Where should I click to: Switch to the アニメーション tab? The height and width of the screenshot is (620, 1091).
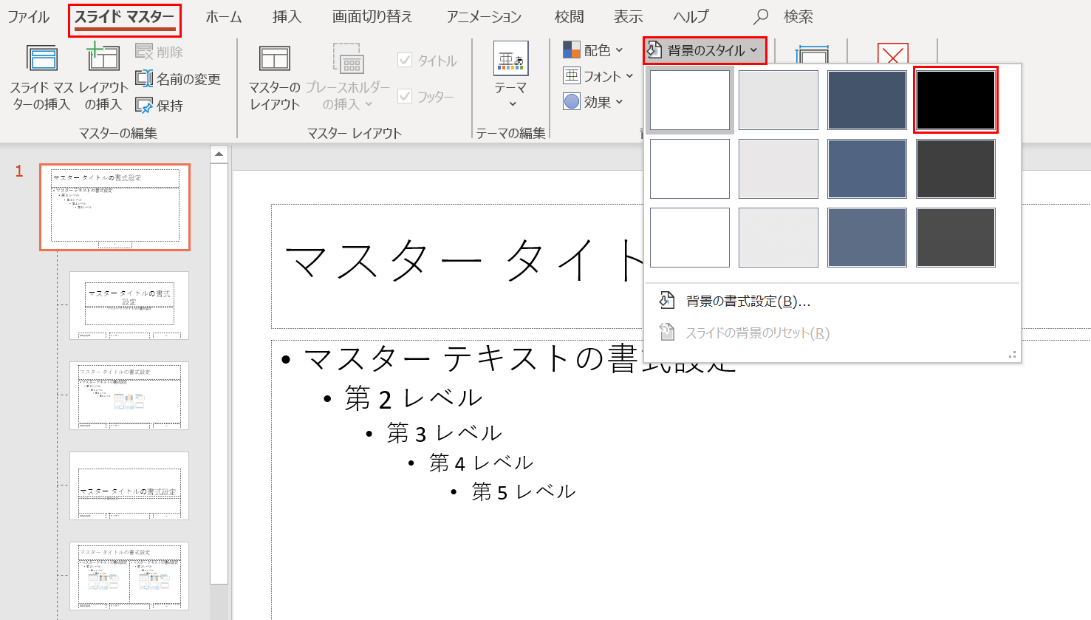tap(484, 17)
